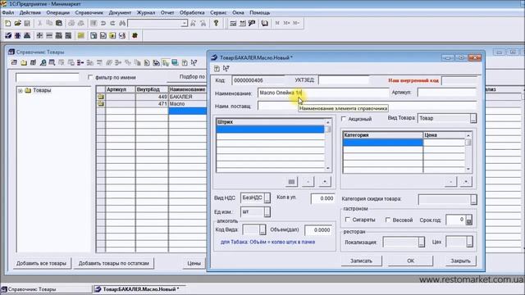Click the Кол в уп. value field
This screenshot has height=295, width=525.
tap(322, 198)
